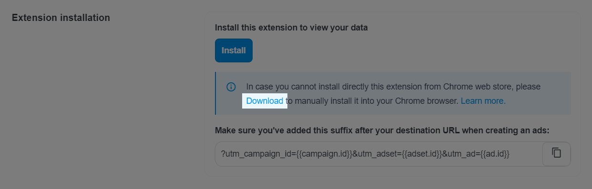This screenshot has width=592, height=189.
Task: Click the 'In case you cannot install' sentence
Action: coord(293,87)
